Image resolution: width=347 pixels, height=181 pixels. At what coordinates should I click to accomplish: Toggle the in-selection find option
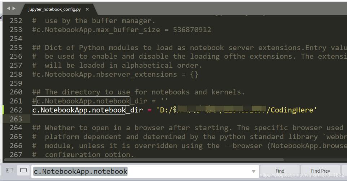point(9,171)
